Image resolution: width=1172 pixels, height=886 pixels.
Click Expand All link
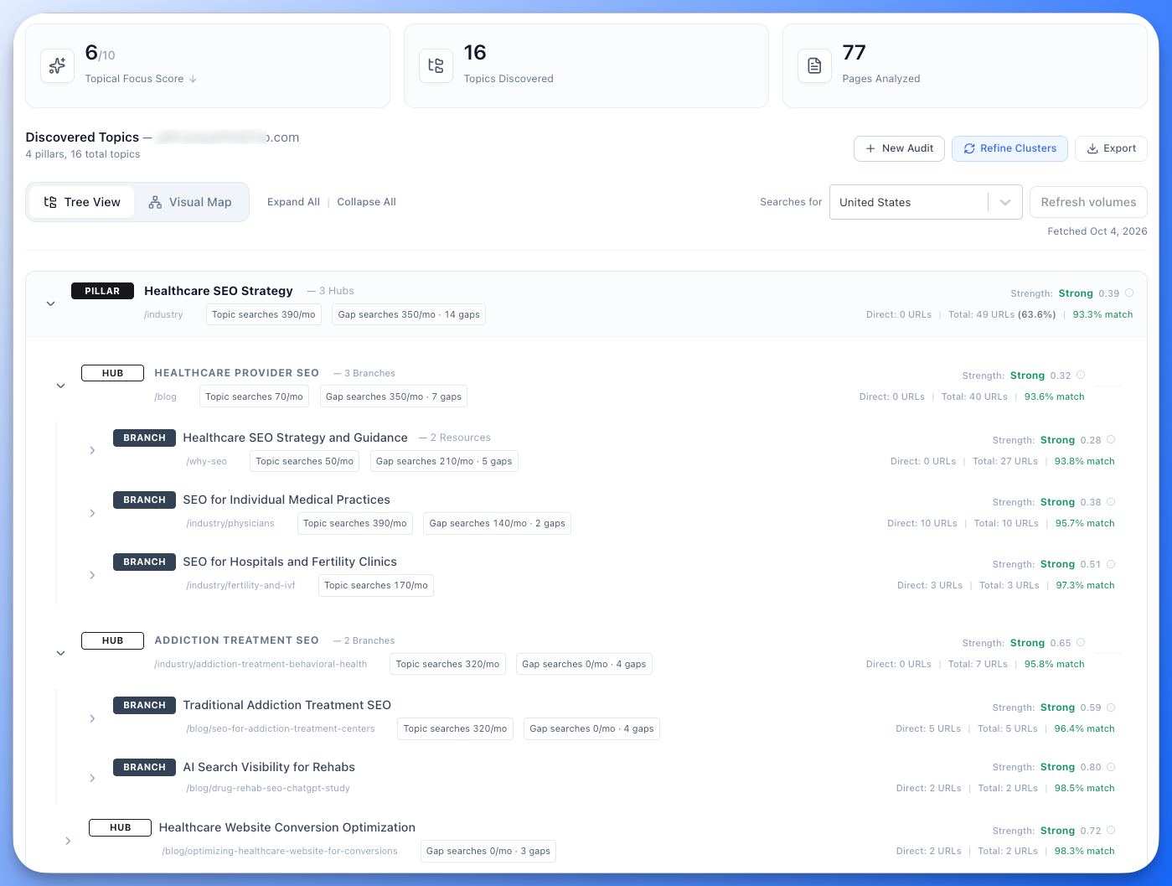click(x=293, y=202)
